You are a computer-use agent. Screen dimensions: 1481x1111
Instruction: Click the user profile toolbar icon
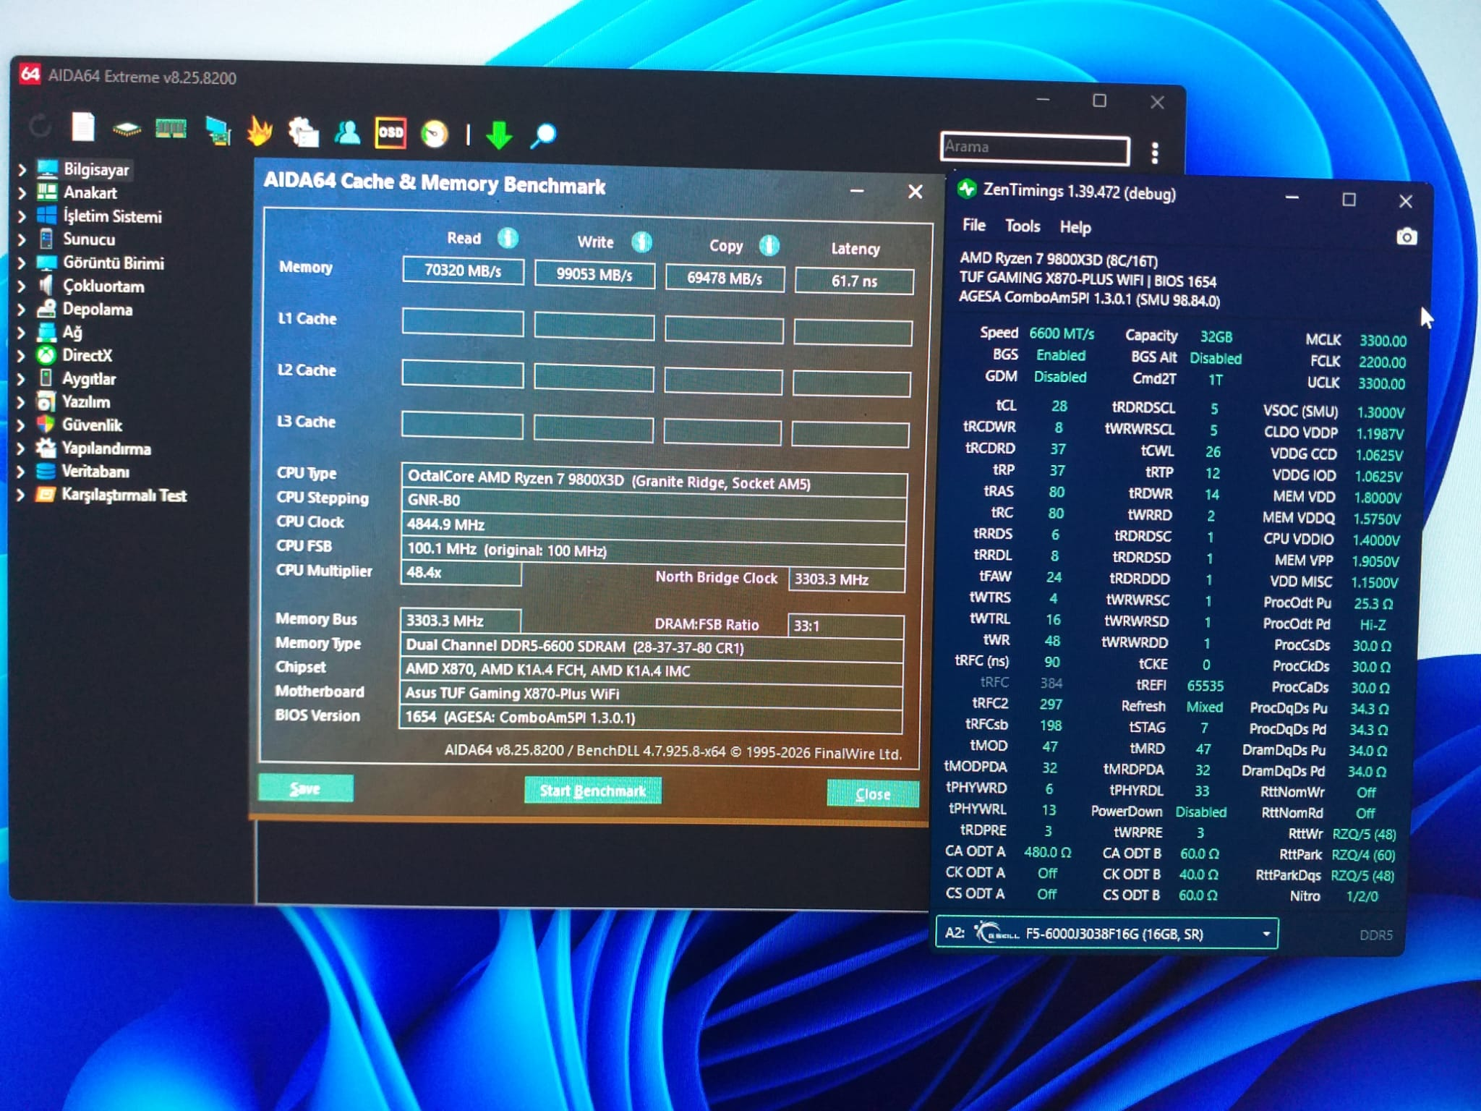pyautogui.click(x=348, y=133)
